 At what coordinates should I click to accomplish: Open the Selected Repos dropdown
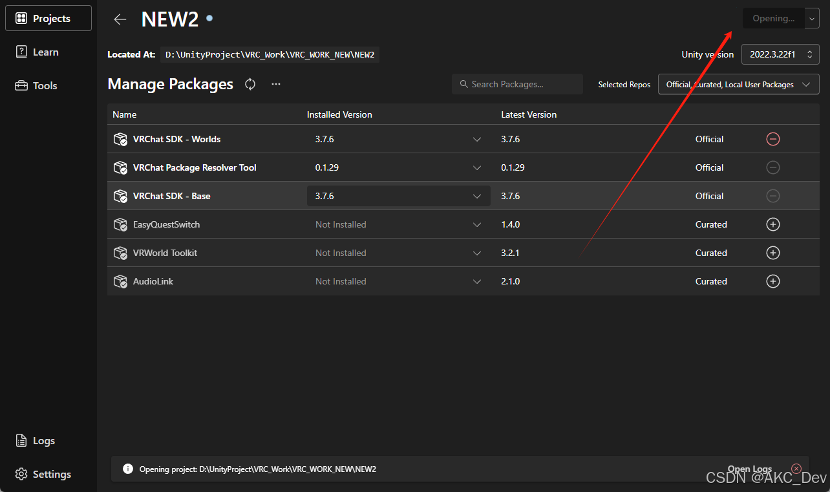(738, 84)
